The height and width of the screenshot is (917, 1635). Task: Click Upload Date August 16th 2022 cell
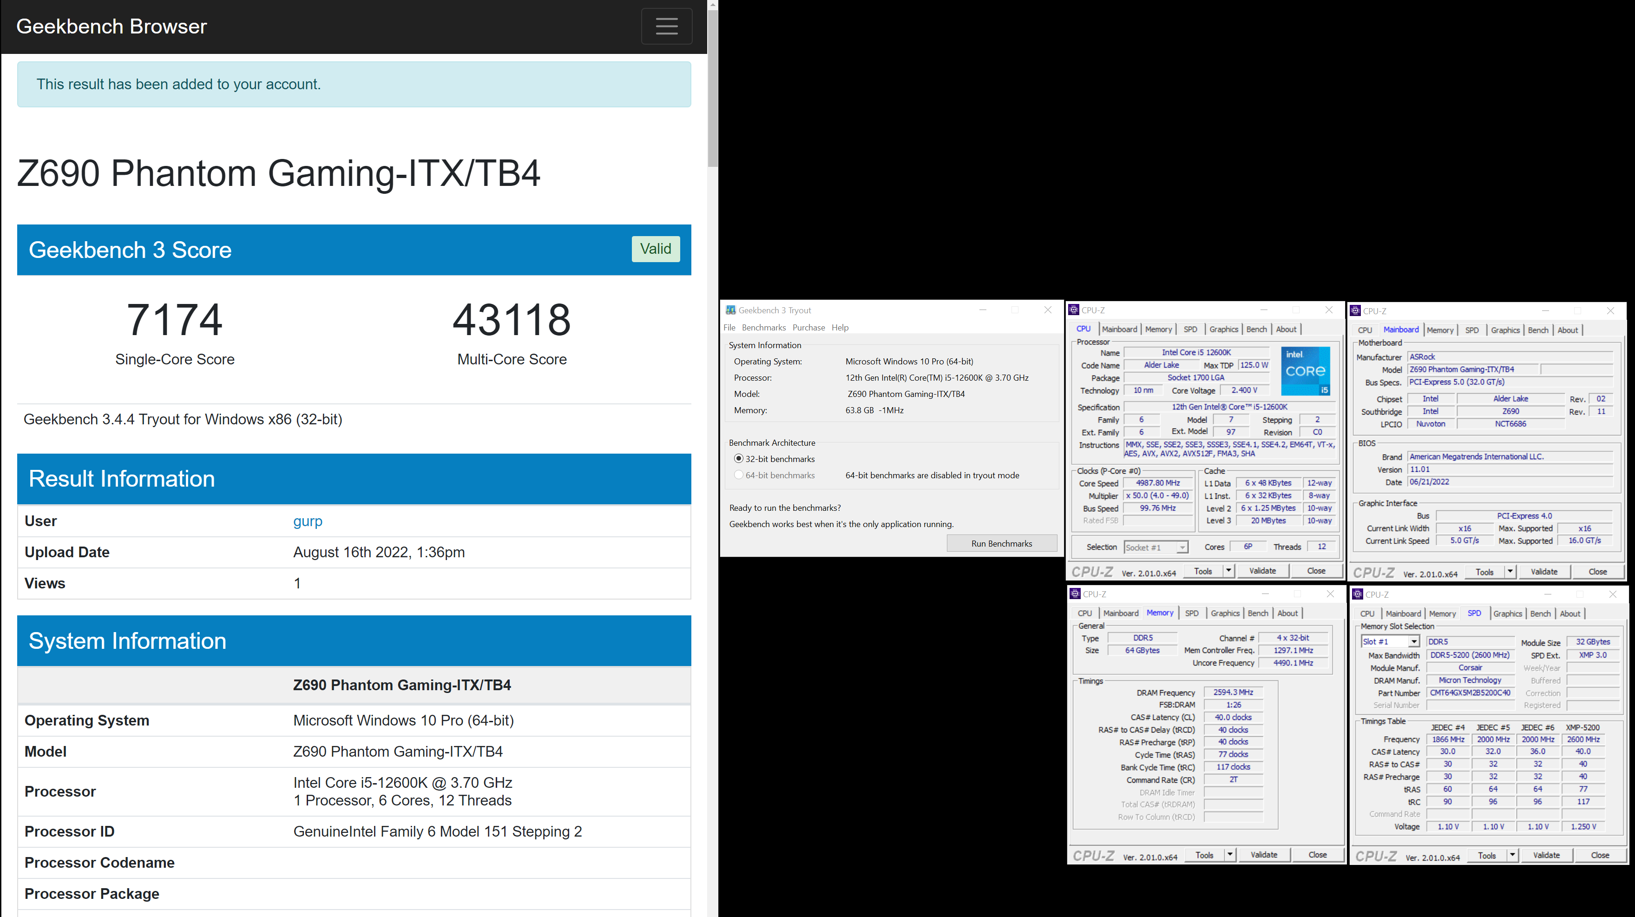point(379,552)
